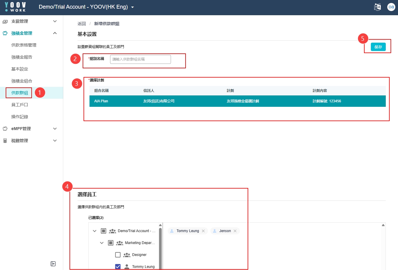
Task: Click the eMPF管理 piggy bank icon
Action: 5,129
